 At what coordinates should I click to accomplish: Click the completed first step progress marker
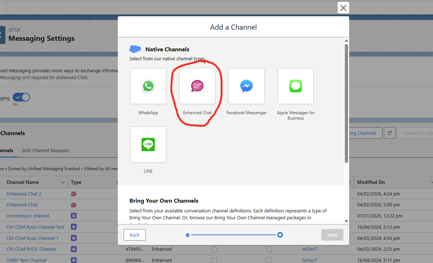188,235
